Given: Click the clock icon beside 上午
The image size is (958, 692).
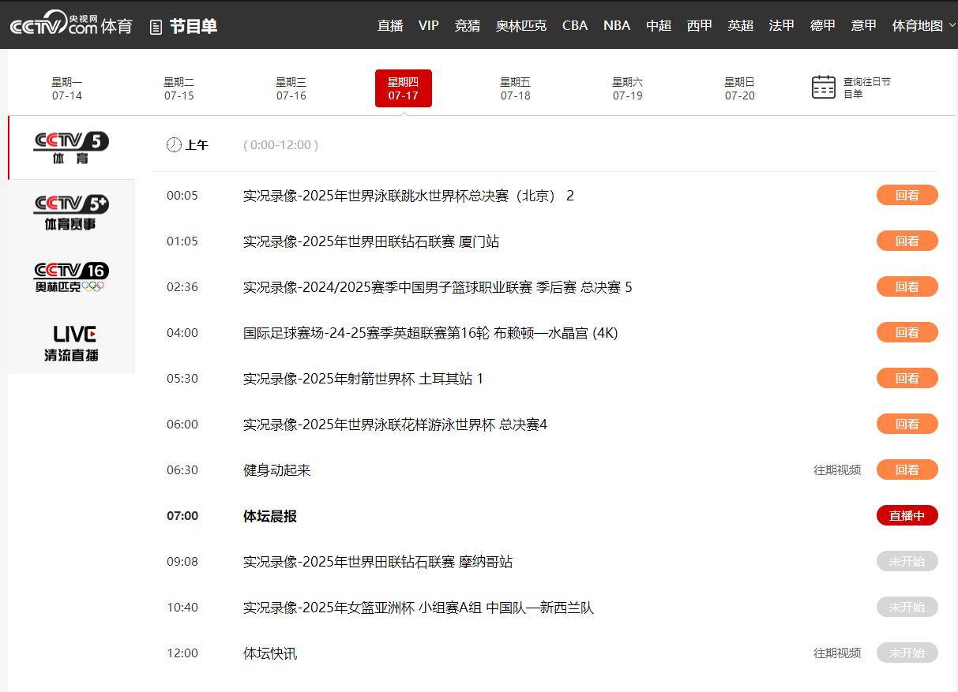Looking at the screenshot, I should click(174, 144).
